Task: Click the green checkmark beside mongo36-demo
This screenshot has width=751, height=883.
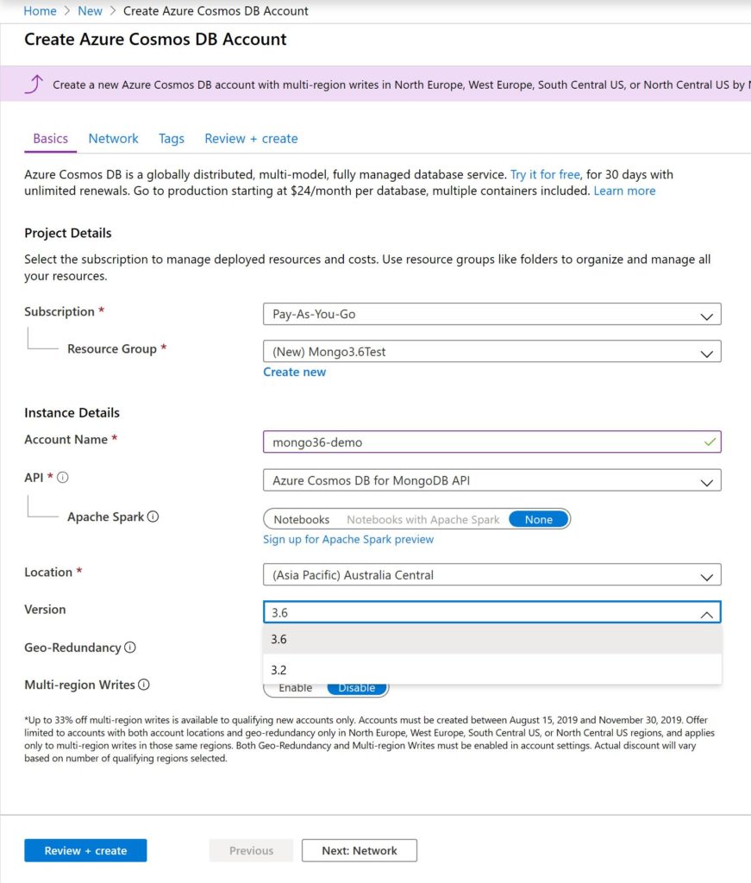Action: (x=710, y=441)
